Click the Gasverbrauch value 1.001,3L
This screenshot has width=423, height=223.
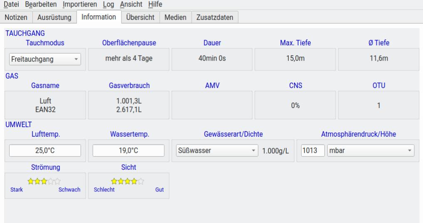click(x=129, y=101)
